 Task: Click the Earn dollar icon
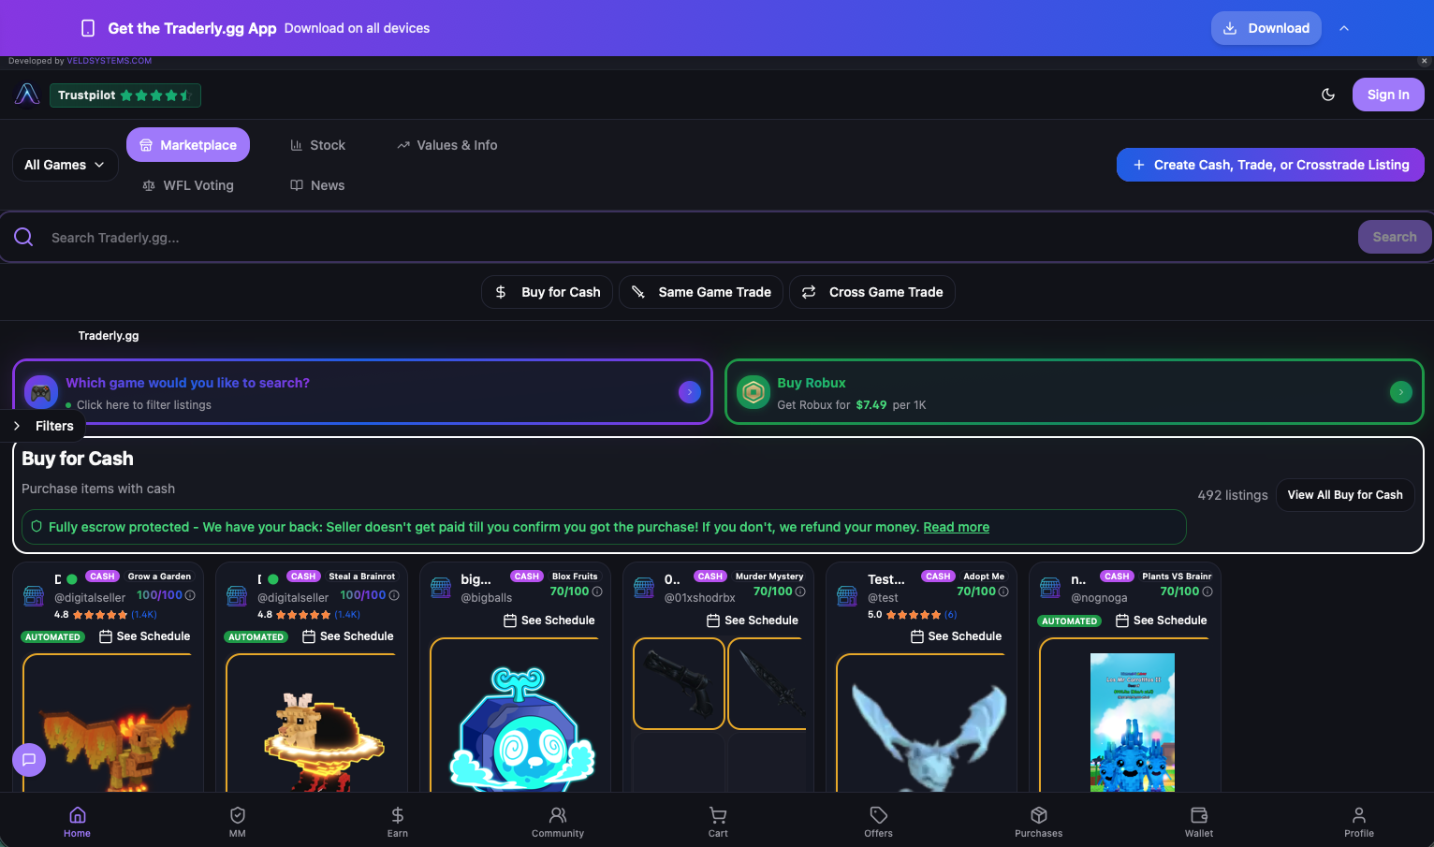tap(398, 815)
